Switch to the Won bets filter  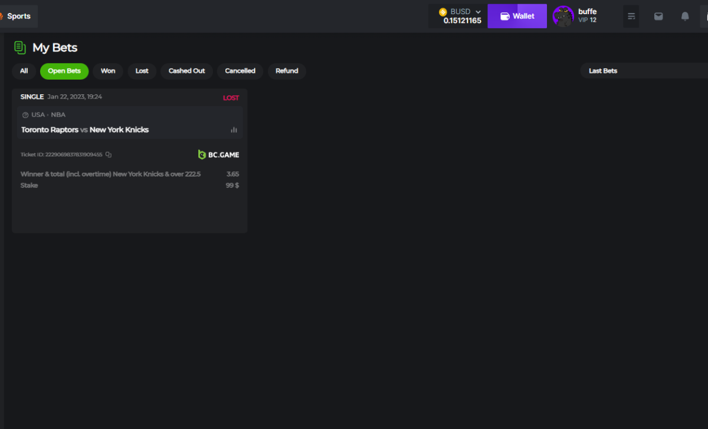coord(108,71)
